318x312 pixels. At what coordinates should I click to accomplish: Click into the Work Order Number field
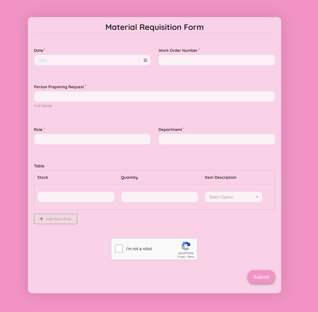[217, 60]
